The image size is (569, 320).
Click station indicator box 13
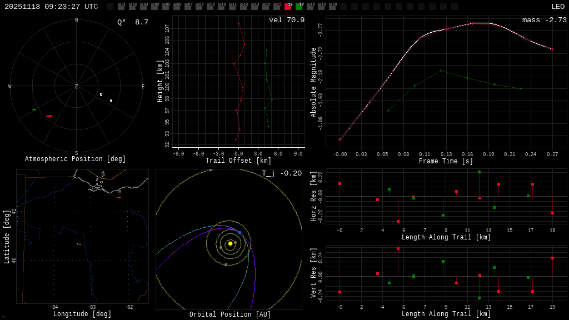[x=254, y=7]
